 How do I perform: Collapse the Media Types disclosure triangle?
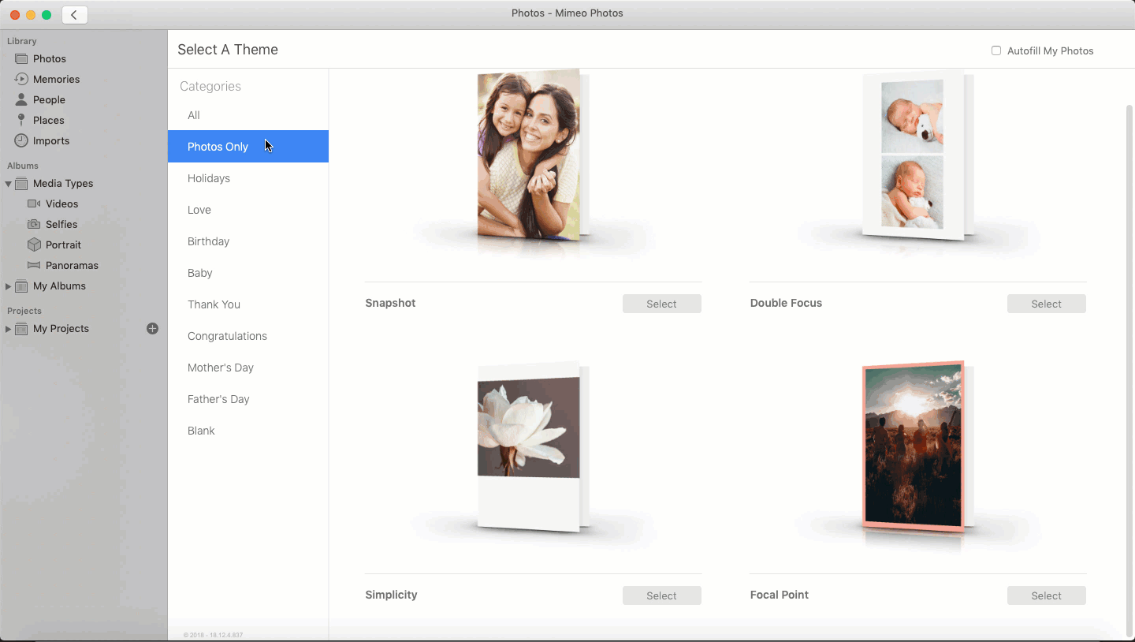coord(8,184)
